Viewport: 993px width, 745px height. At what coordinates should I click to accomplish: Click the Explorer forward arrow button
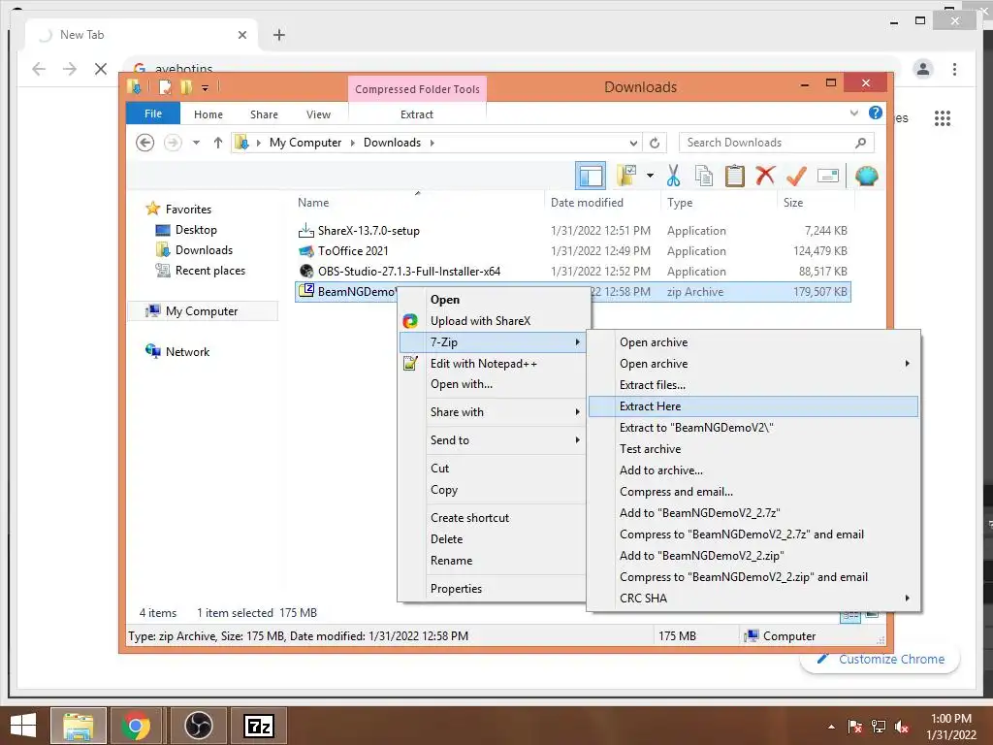pos(173,143)
